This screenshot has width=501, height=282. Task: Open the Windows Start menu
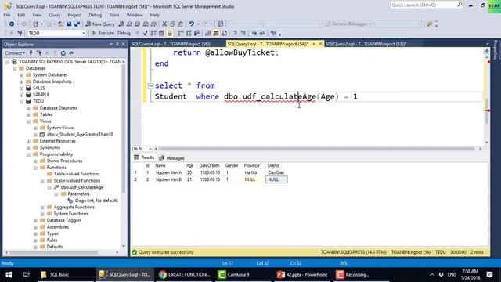tap(9, 275)
